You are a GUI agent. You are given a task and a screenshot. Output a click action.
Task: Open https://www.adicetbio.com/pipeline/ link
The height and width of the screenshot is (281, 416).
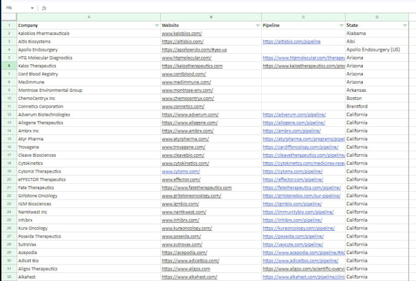(x=300, y=261)
